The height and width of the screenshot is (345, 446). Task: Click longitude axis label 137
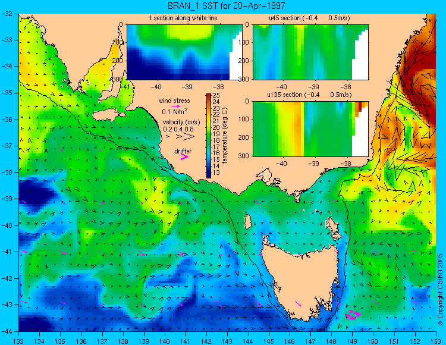(102, 341)
